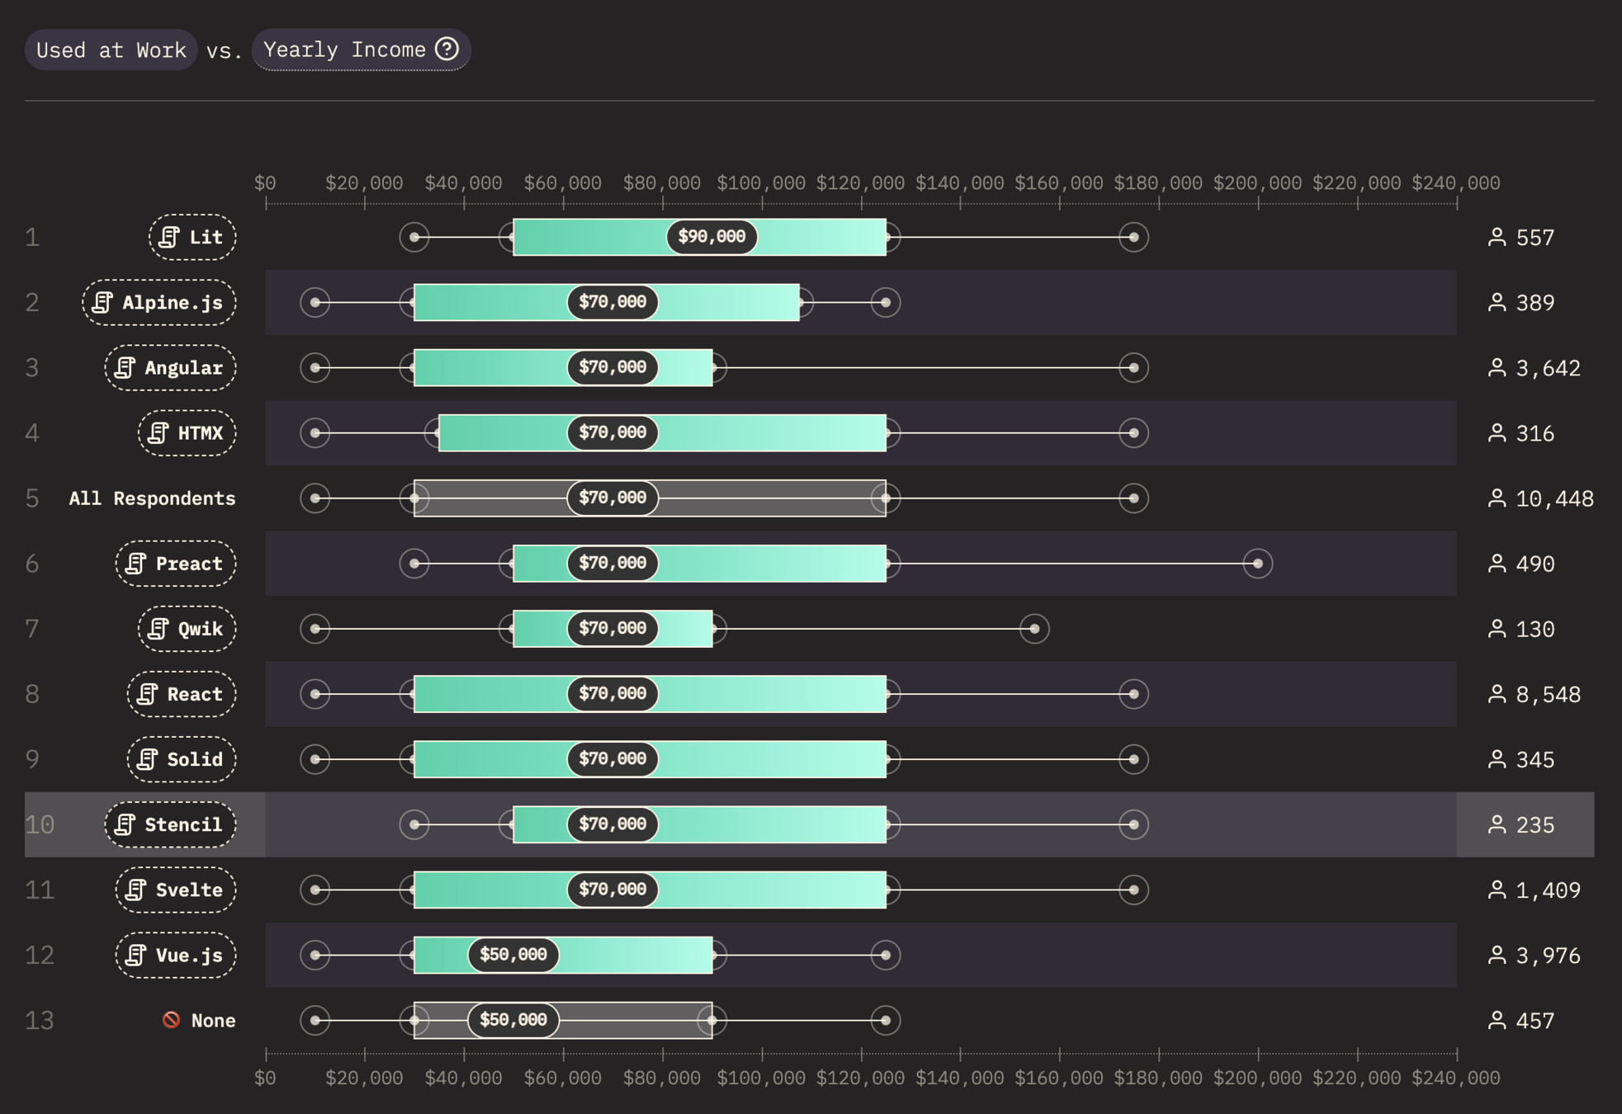Click the HTMX chip's scroll icon
This screenshot has width=1622, height=1114.
pyautogui.click(x=158, y=433)
